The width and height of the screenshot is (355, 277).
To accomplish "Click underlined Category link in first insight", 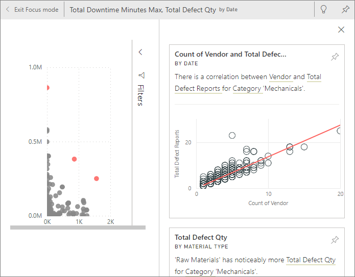I will click(x=247, y=89).
